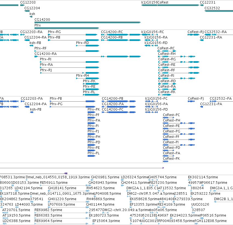Click protein Pfrx-PB
Image resolution: width=233 pixels, height=225 pixels.
click(73, 101)
